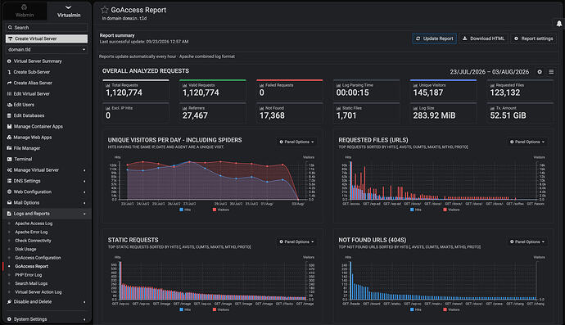Click Visitors red swatch in 404s legend

pos(445,309)
